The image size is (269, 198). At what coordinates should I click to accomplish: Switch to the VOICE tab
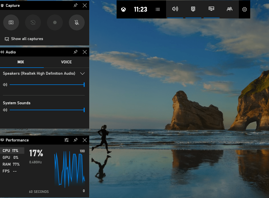(x=66, y=62)
